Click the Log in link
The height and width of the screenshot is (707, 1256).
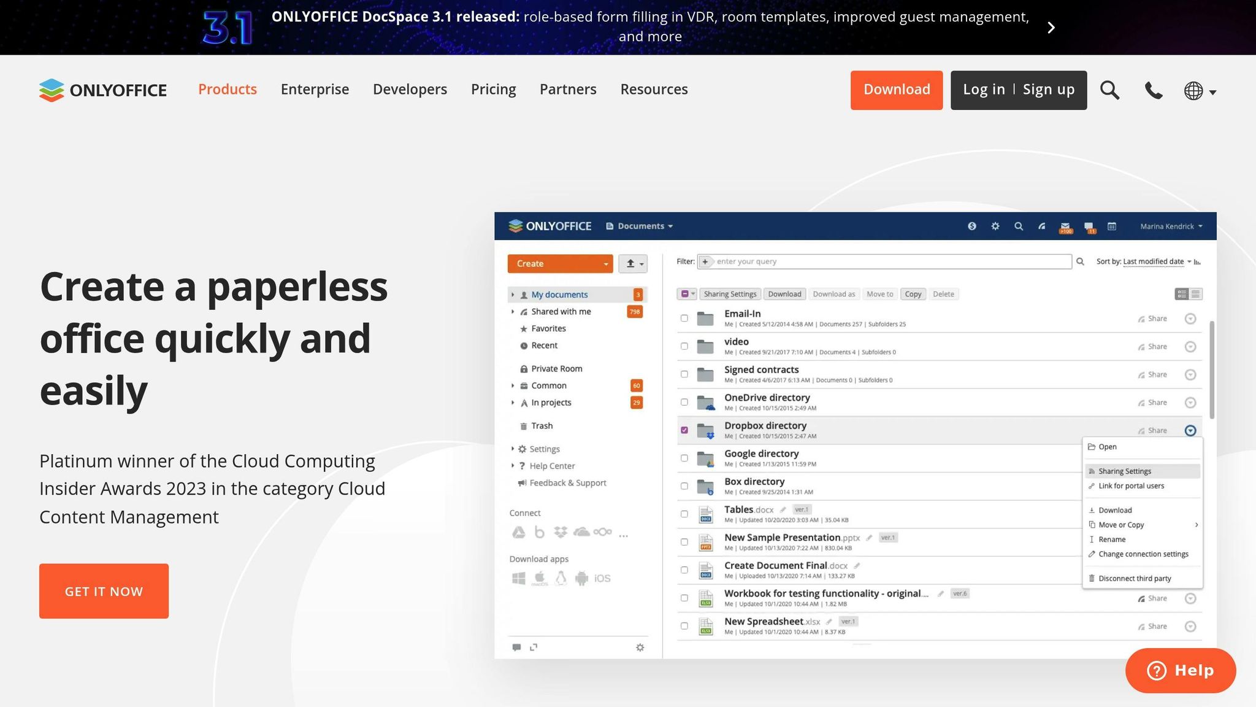pos(984,90)
